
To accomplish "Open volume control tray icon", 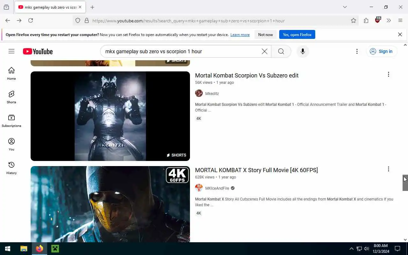I will tap(367, 249).
